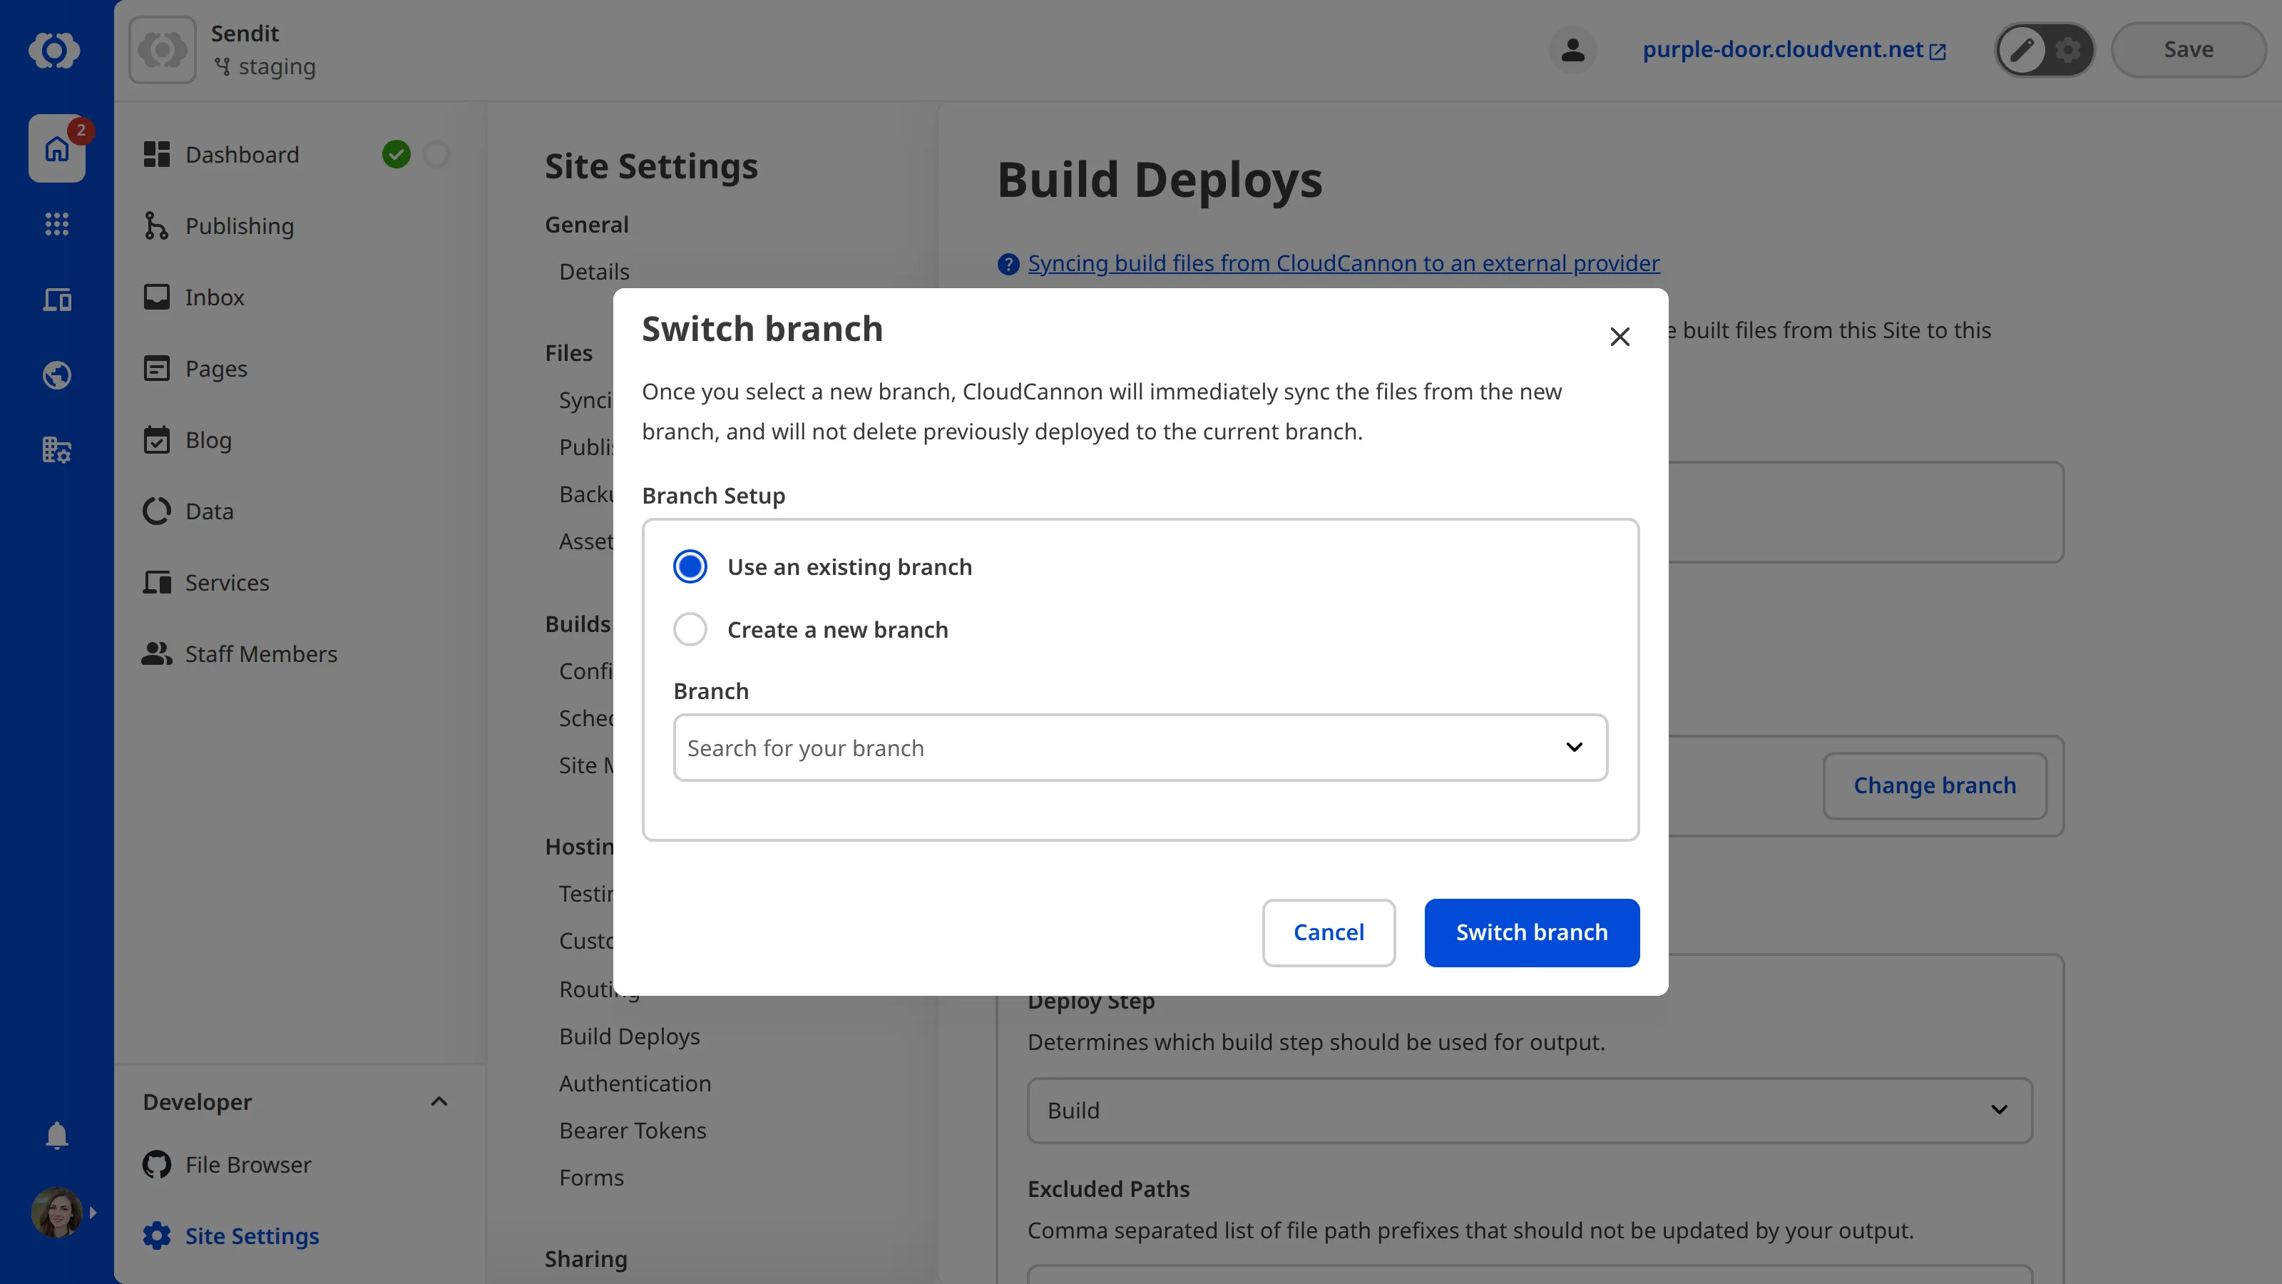Select the Use an existing branch radio button
Screen dimensions: 2282x1284
[x=689, y=566]
